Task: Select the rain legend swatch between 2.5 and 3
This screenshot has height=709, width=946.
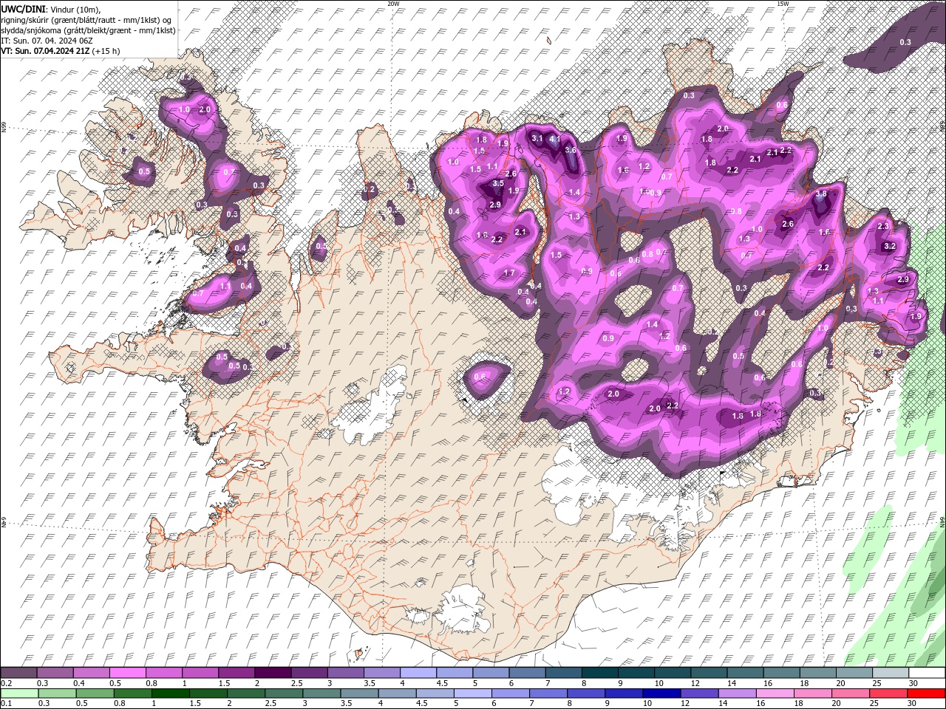Action: (284, 693)
